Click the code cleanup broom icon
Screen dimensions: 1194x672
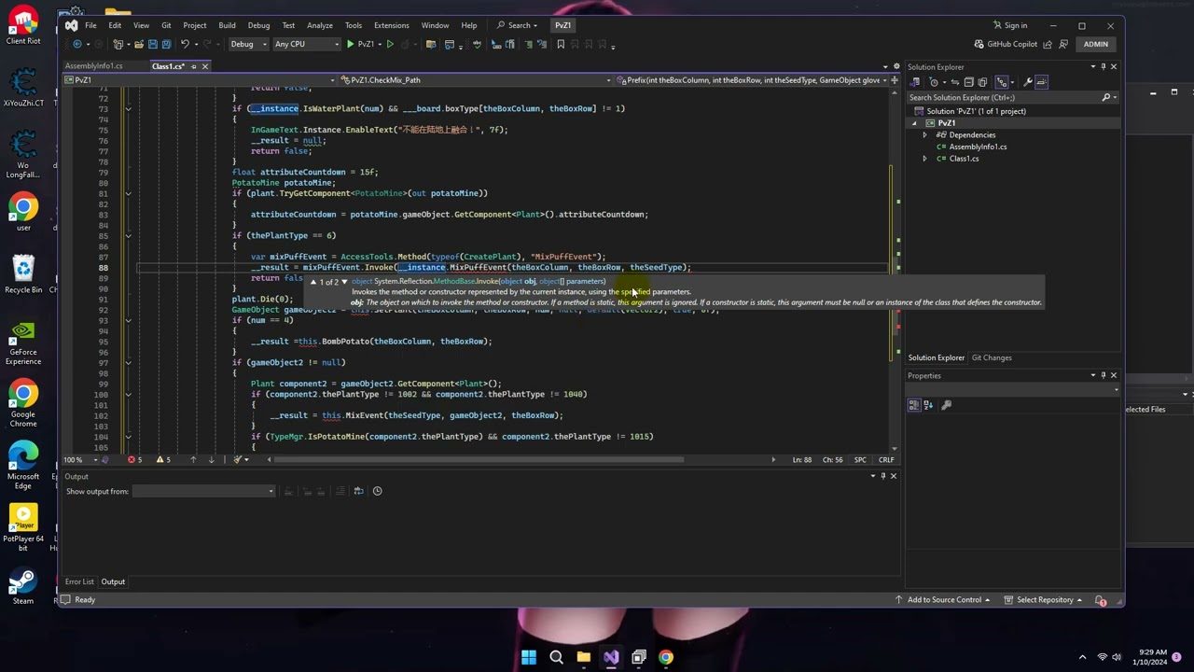pyautogui.click(x=239, y=459)
